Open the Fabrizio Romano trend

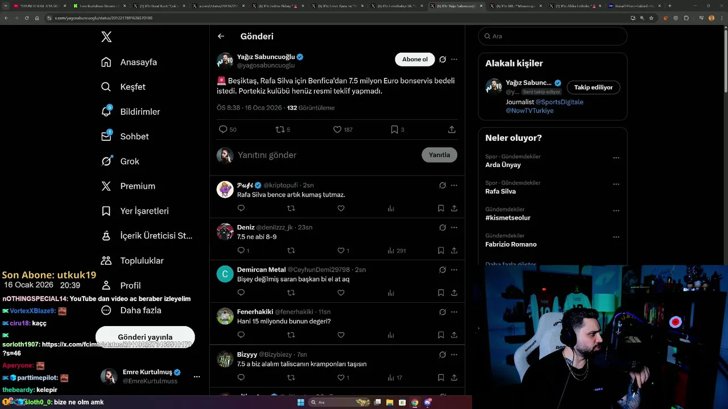[x=511, y=244]
